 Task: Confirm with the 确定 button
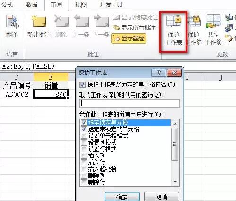(x=122, y=197)
